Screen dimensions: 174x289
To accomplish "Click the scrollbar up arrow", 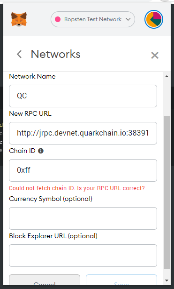I will tap(166, 76).
